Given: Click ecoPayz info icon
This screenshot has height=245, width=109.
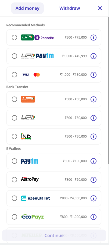Looking at the screenshot, I should coord(94,217).
